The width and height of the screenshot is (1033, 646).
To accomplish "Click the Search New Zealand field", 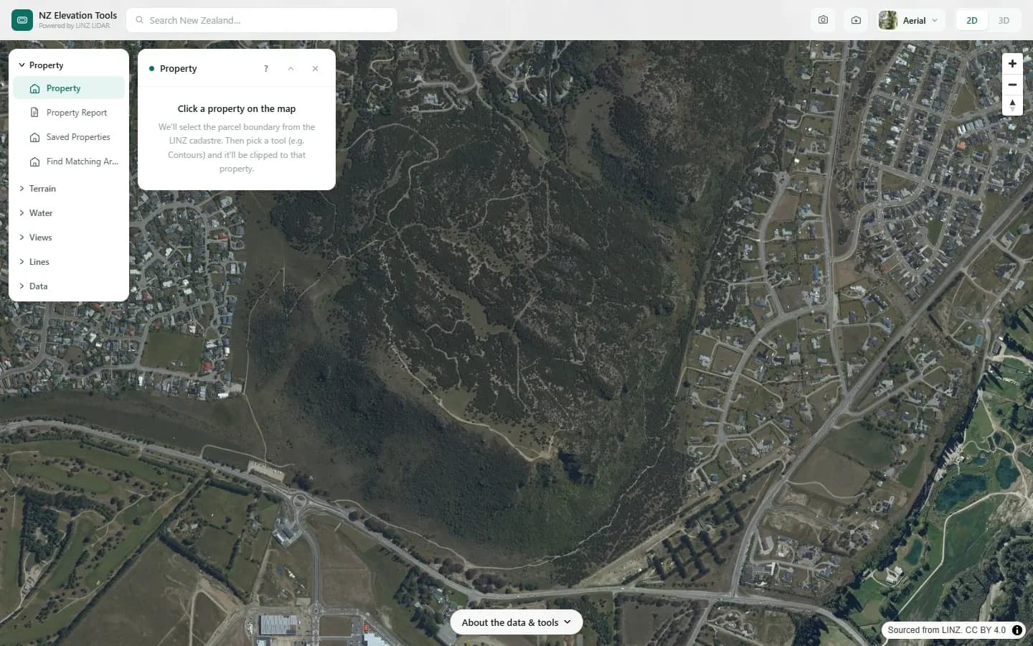I will click(262, 20).
